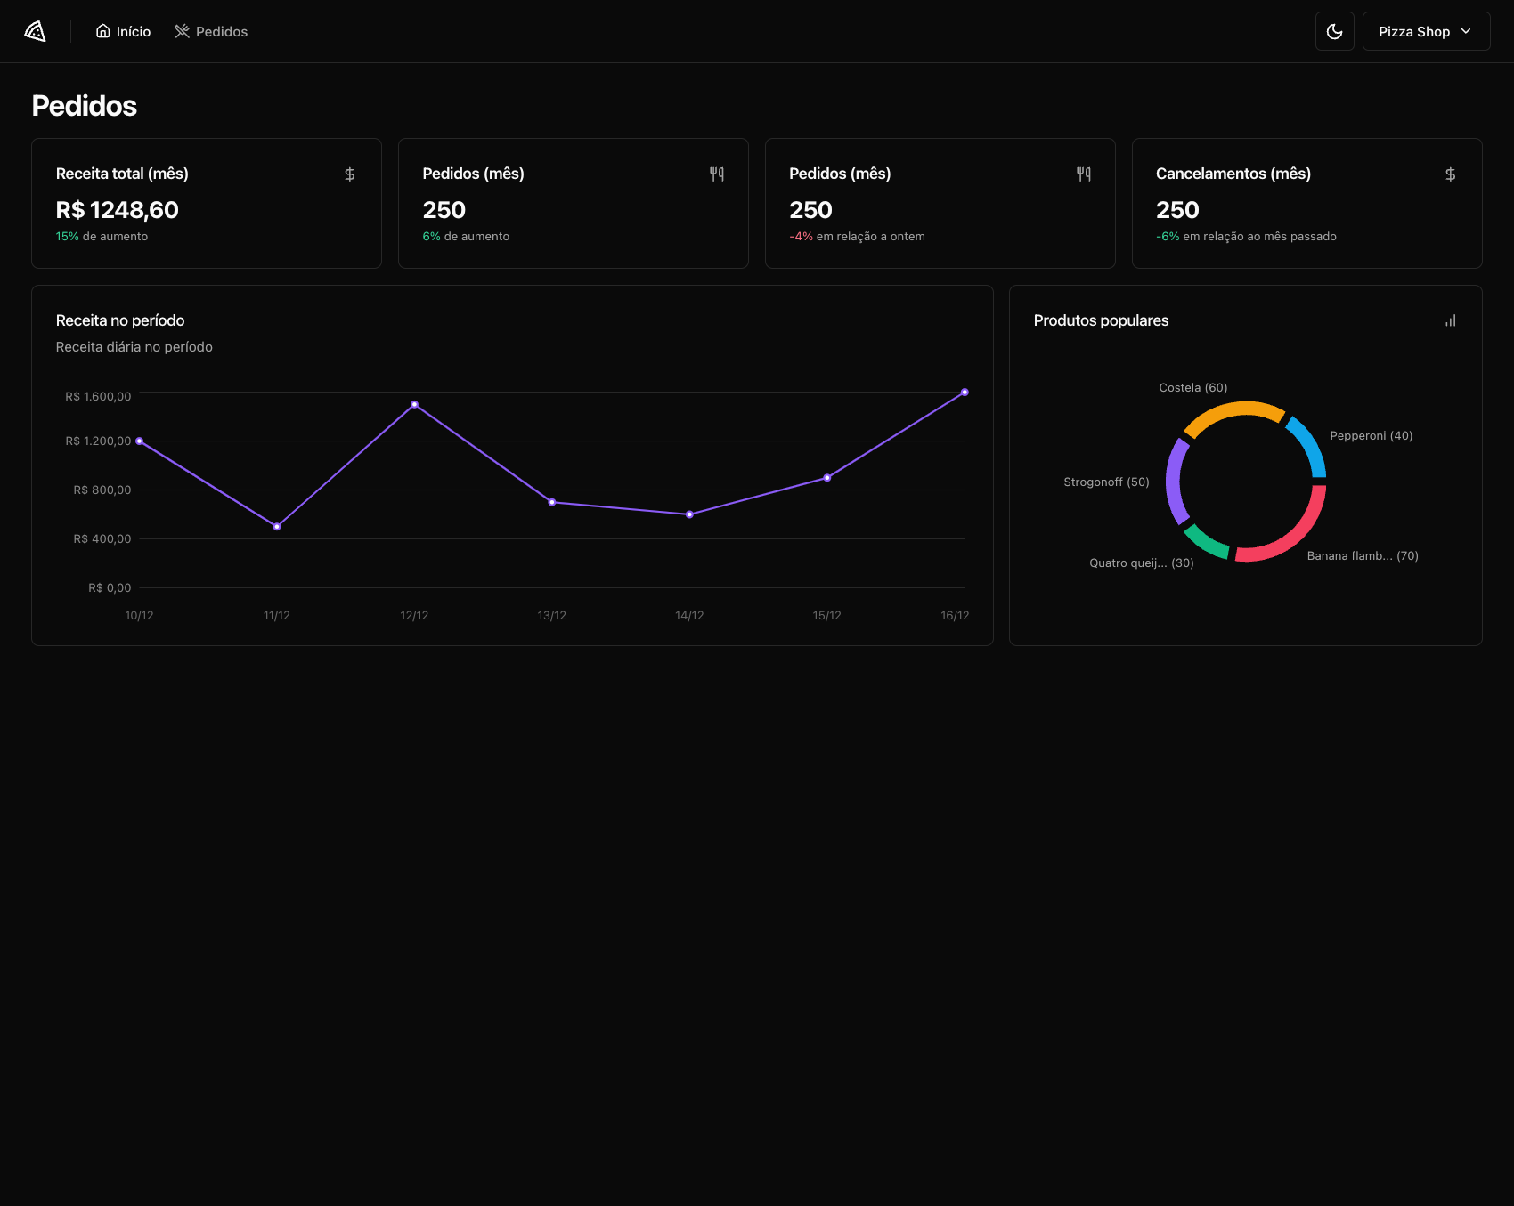This screenshot has height=1206, width=1514.
Task: Click 'R$ 1.600,00' axis label
Action: pos(98,397)
